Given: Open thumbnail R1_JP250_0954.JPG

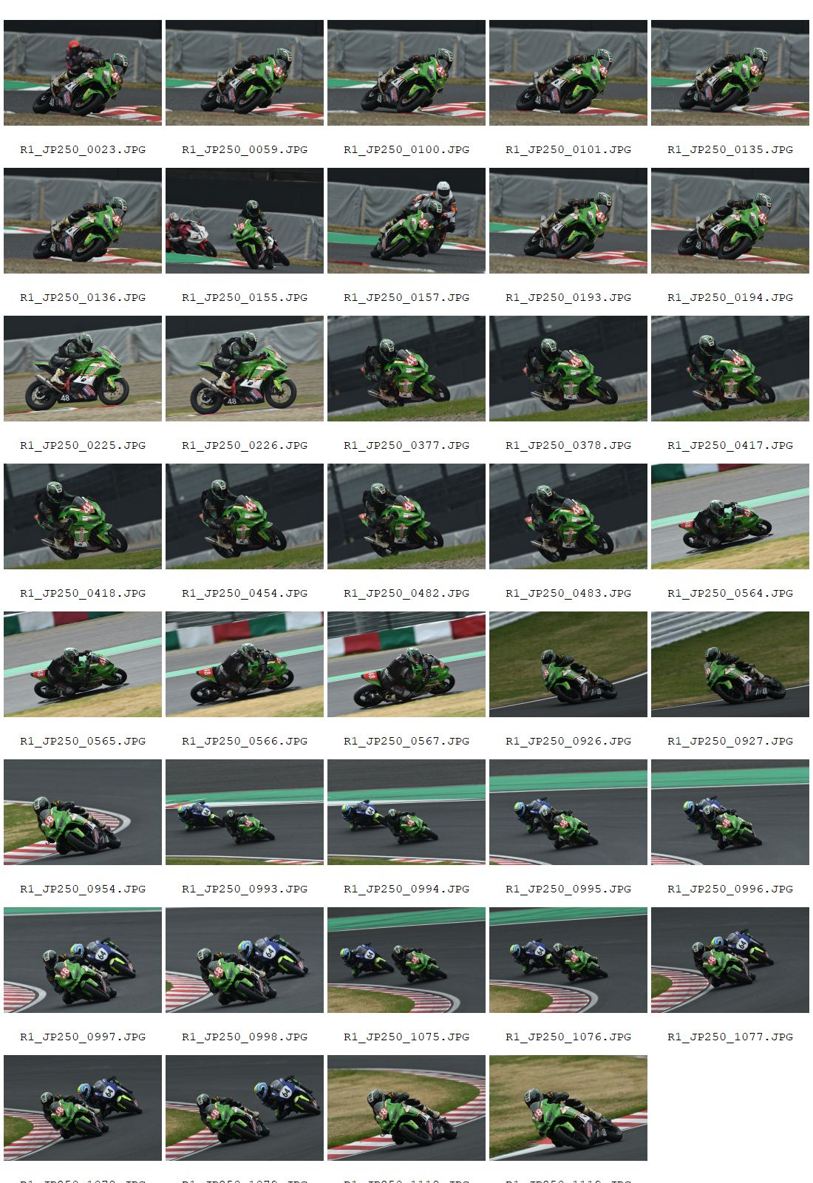Looking at the screenshot, I should coord(83,812).
